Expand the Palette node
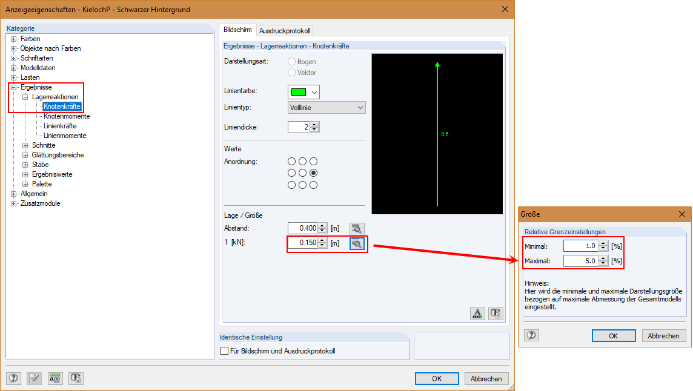693x391 pixels. (x=25, y=184)
